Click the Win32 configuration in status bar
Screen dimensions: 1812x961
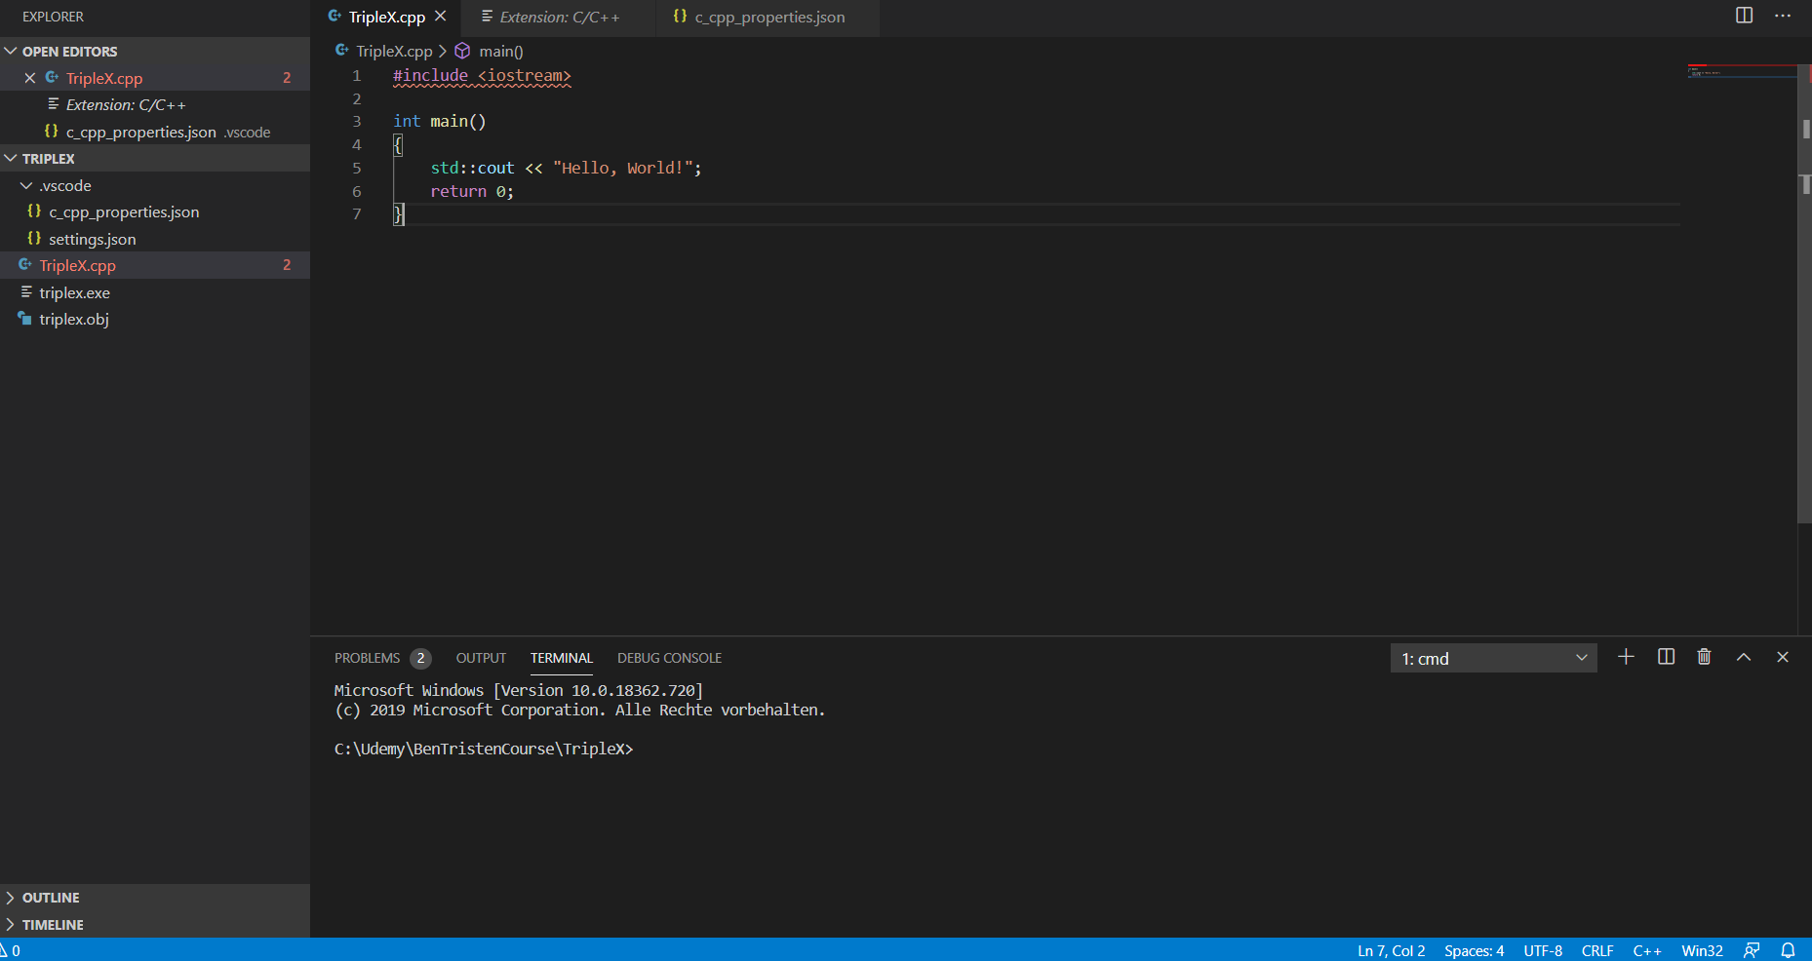point(1702,950)
